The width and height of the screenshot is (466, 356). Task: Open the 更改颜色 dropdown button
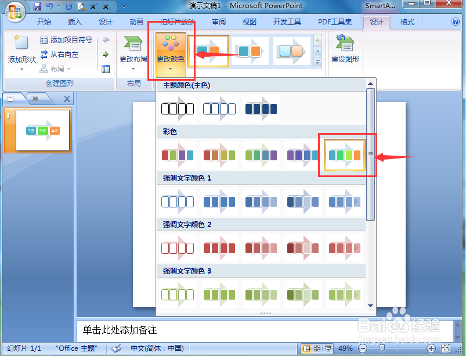171,53
